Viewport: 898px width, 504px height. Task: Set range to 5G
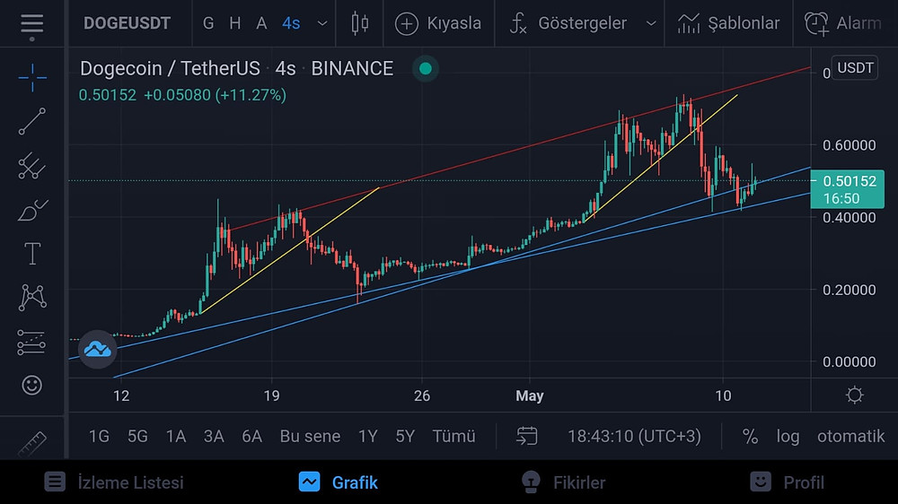tap(137, 437)
